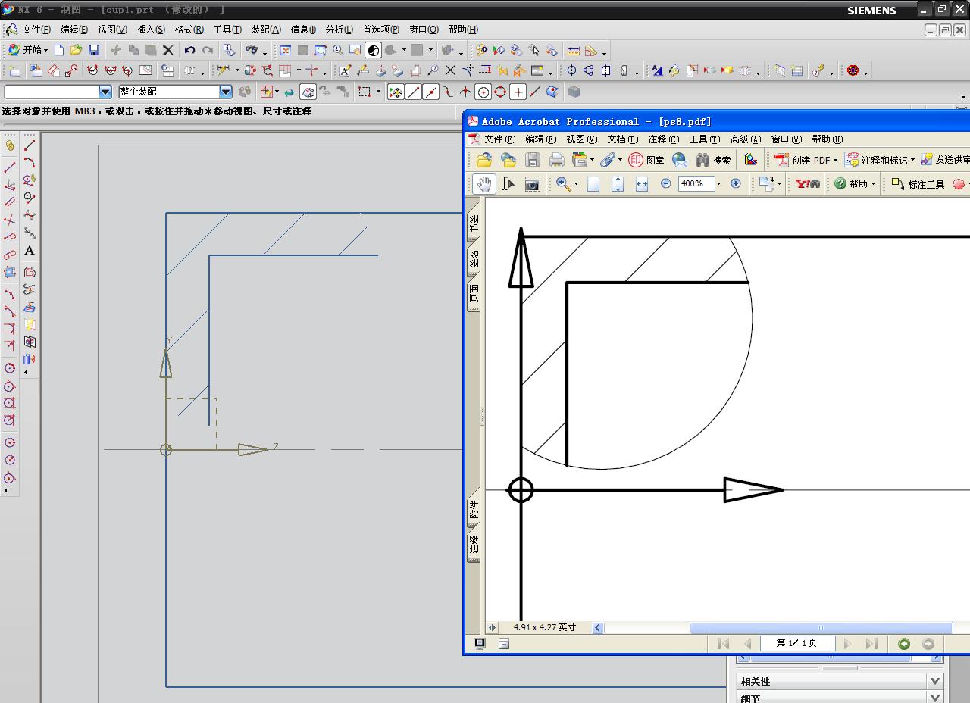Click the NX redo arrow icon

(x=207, y=50)
